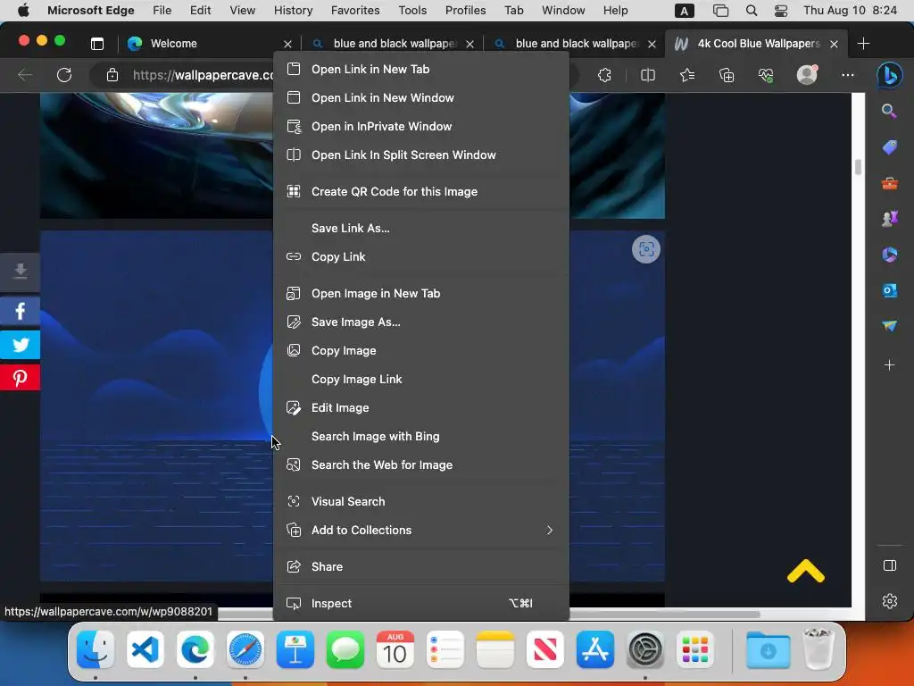
Task: Click the download arrow side button
Action: point(20,272)
